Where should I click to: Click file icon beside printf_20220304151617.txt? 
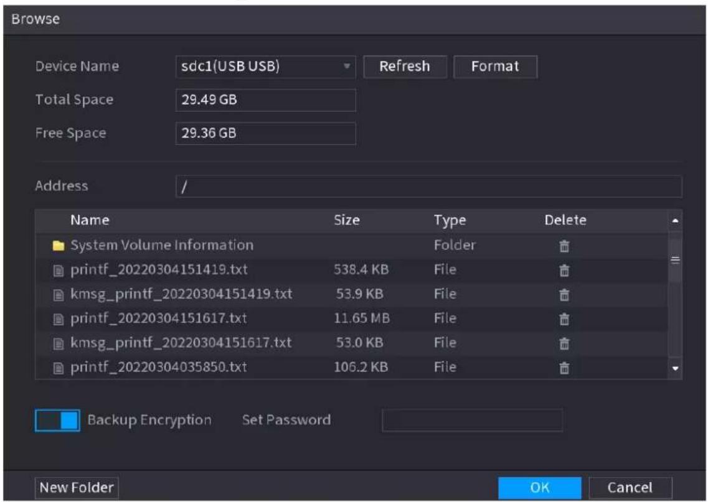59,319
